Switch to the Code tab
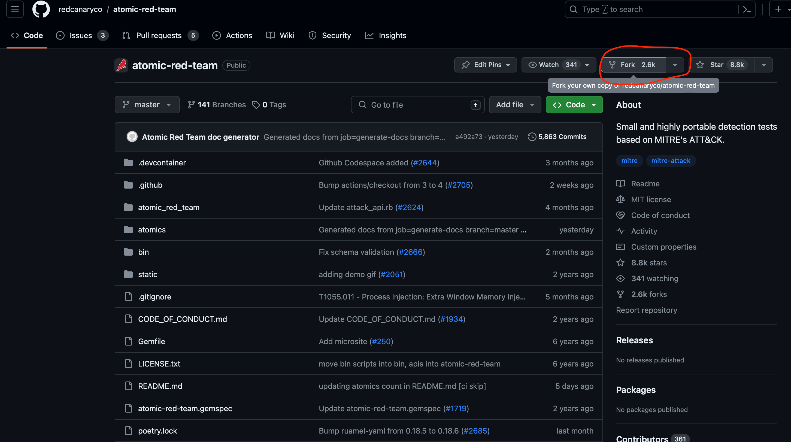Viewport: 791px width, 442px height. point(27,35)
